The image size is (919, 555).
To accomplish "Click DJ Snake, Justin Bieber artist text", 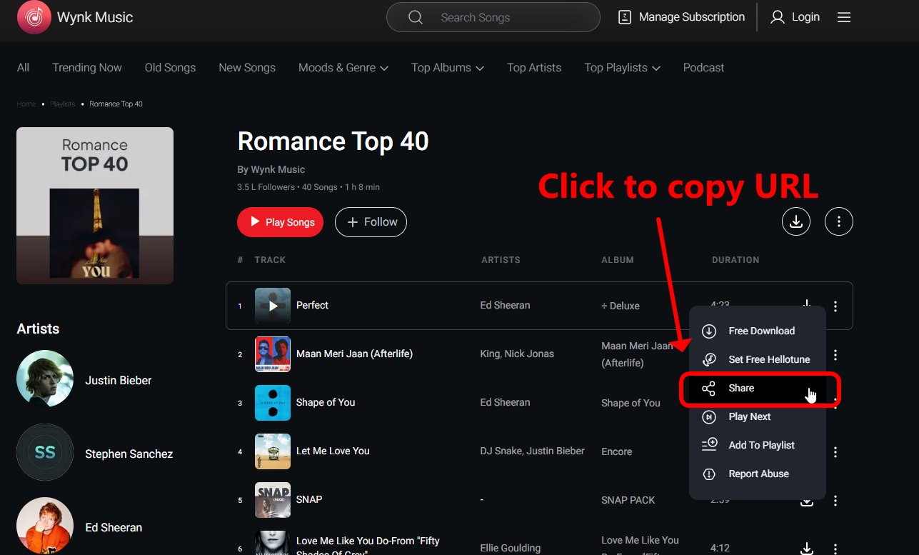I will point(532,451).
